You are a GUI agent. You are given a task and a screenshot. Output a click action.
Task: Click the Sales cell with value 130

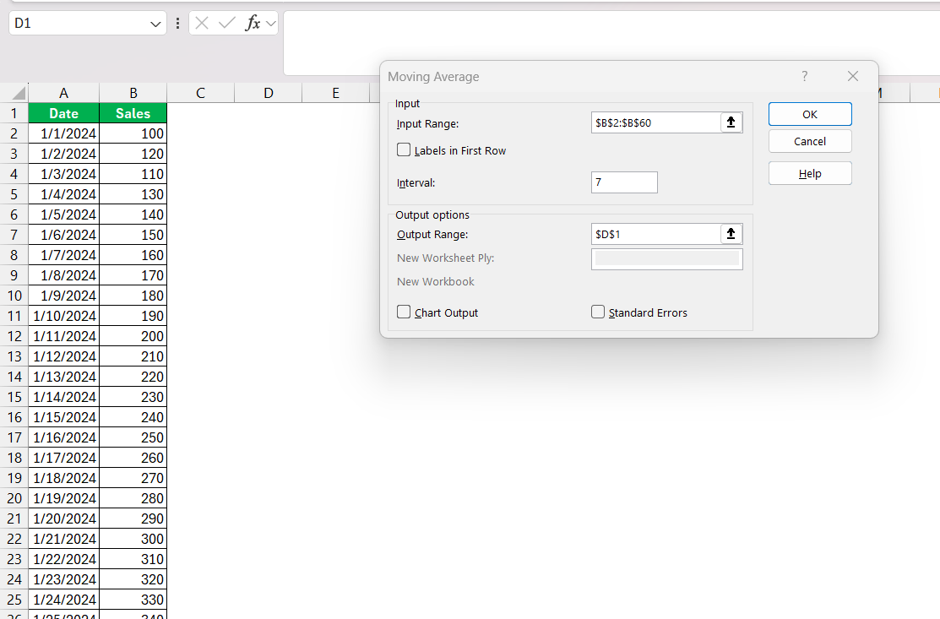(133, 194)
